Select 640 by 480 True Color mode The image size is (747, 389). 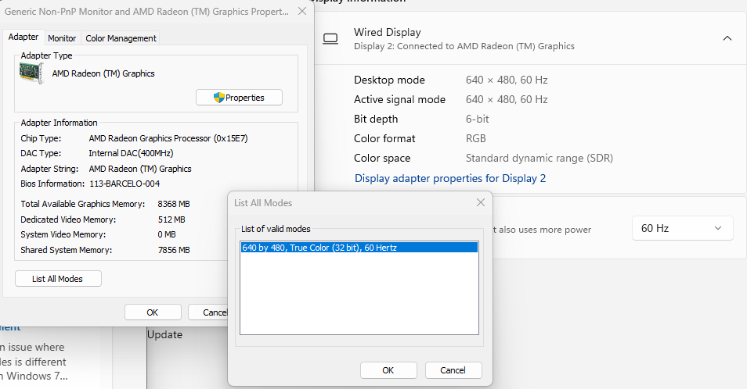coord(359,248)
